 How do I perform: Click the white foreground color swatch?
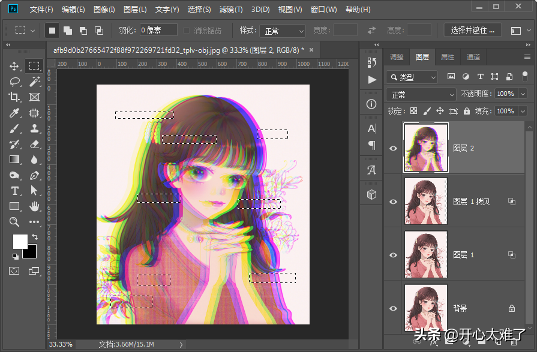pos(20,241)
